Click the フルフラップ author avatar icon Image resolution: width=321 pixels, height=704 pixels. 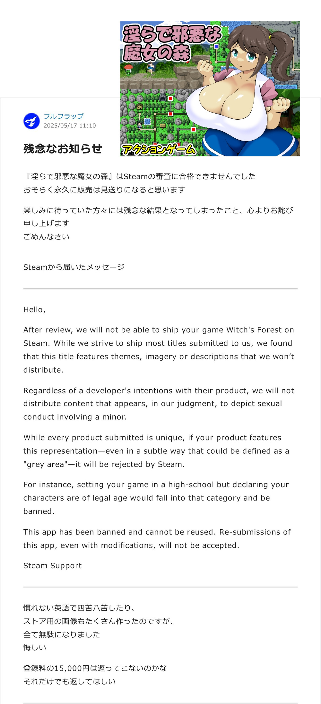tap(31, 121)
